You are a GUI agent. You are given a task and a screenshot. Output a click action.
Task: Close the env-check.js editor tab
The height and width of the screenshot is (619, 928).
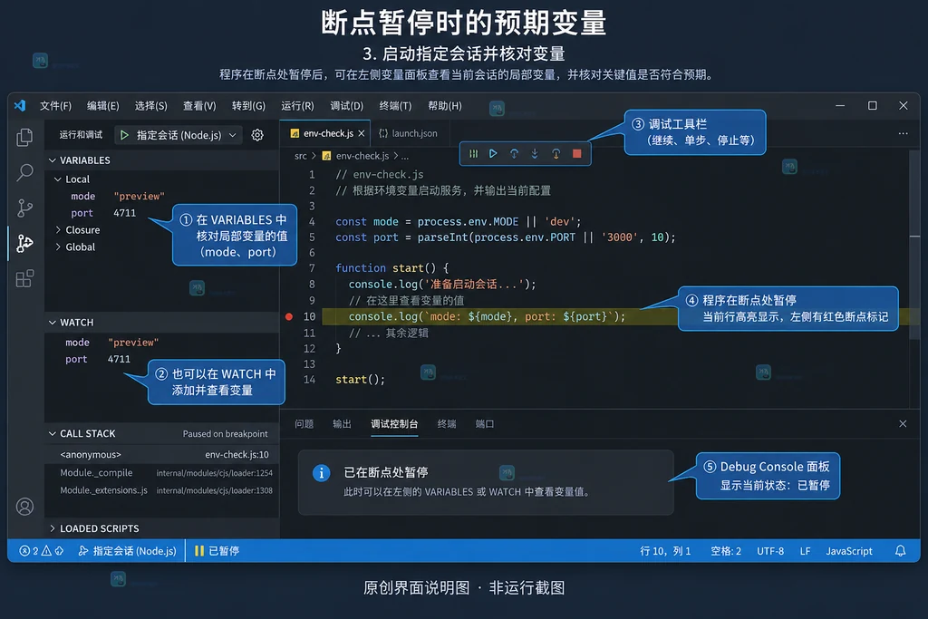tap(361, 133)
